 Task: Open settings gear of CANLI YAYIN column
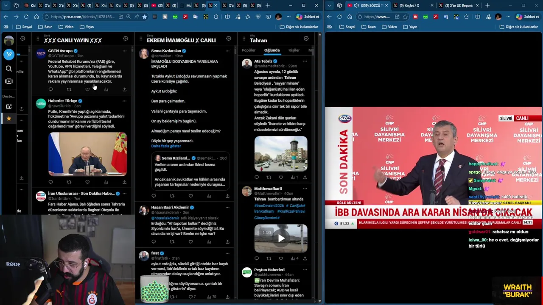click(126, 39)
